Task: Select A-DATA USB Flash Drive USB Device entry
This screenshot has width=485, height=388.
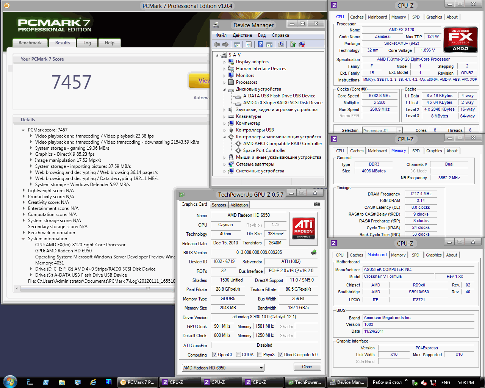Action: [x=279, y=96]
